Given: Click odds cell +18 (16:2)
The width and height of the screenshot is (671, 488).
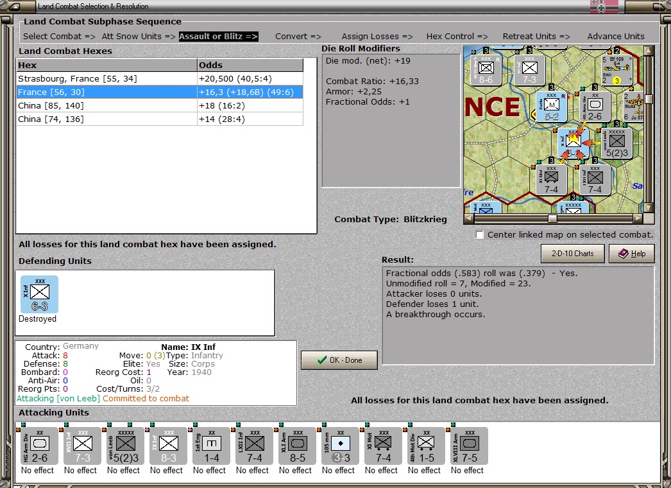Looking at the screenshot, I should (250, 105).
